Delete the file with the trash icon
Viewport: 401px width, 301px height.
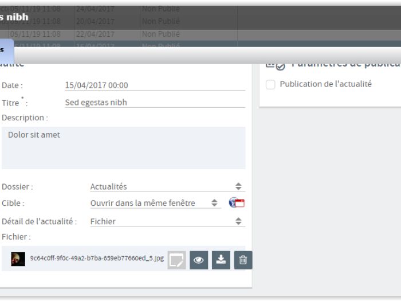[x=243, y=260]
